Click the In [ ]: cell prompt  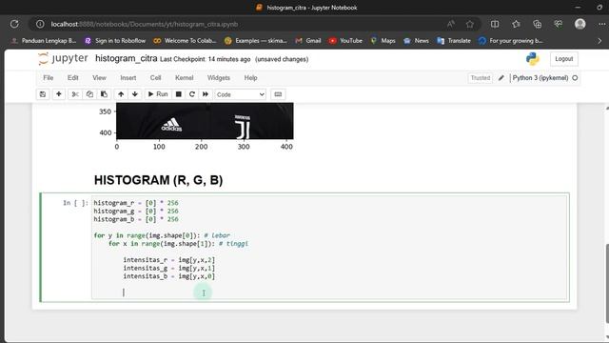pos(75,203)
